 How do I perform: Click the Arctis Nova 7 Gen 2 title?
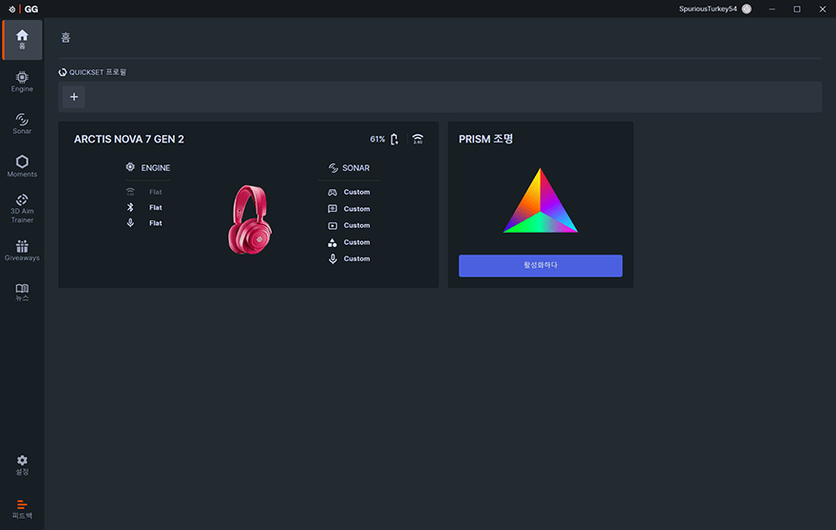pyautogui.click(x=129, y=140)
